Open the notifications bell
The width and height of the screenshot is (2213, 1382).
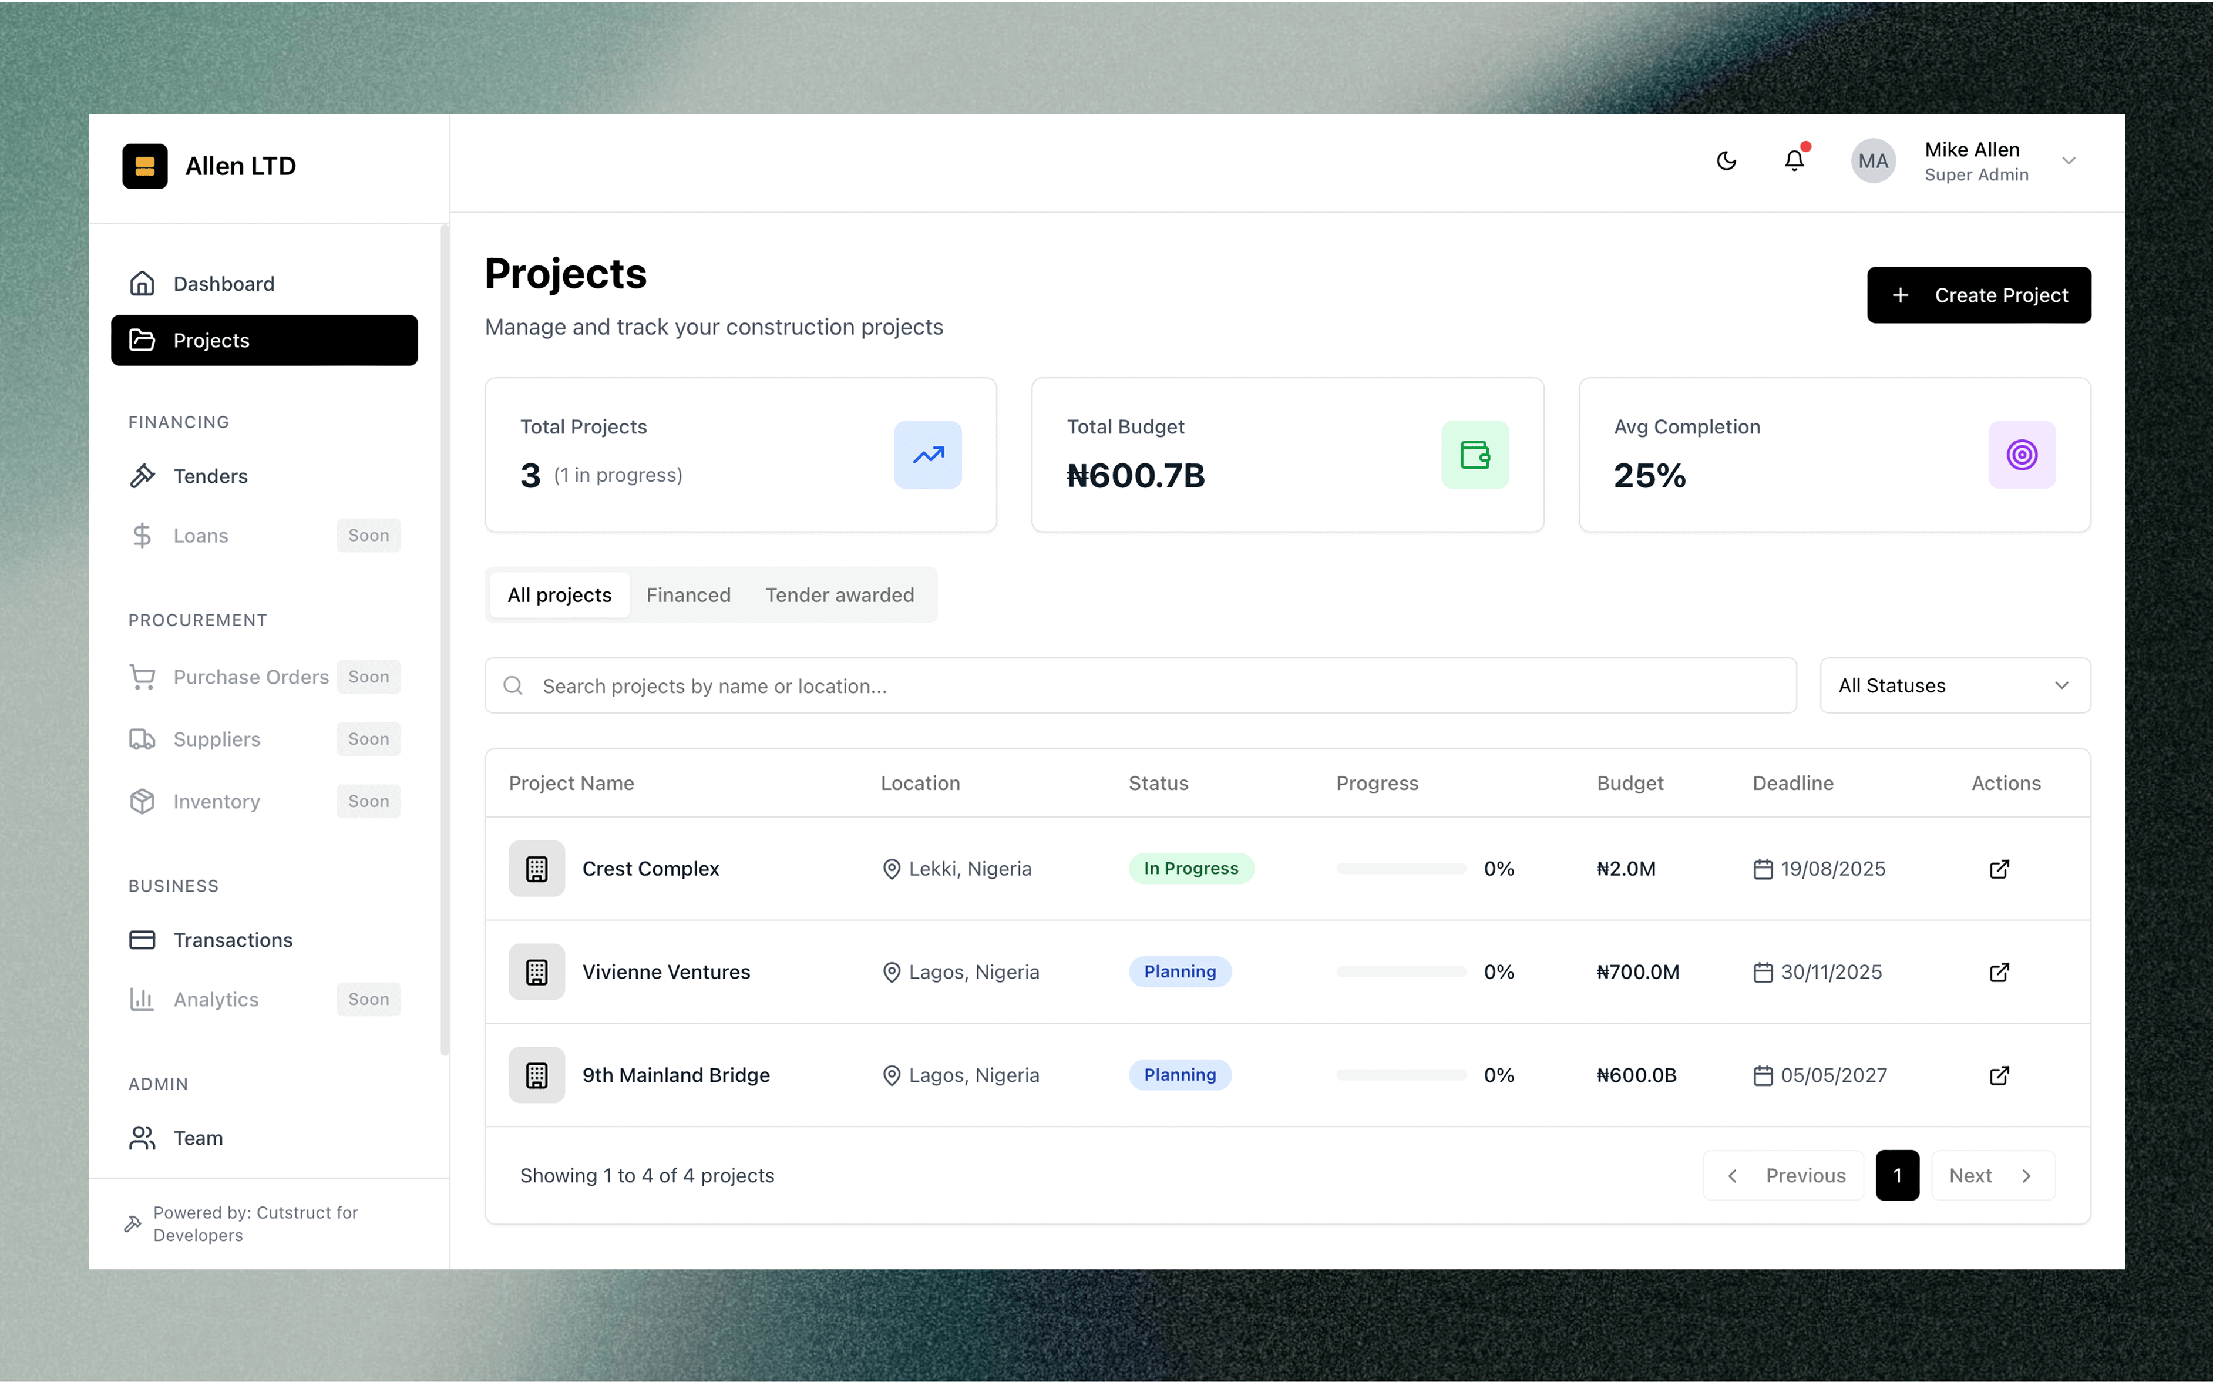1794,161
